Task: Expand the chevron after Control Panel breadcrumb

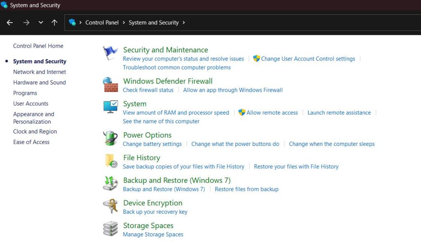Action: (123, 23)
